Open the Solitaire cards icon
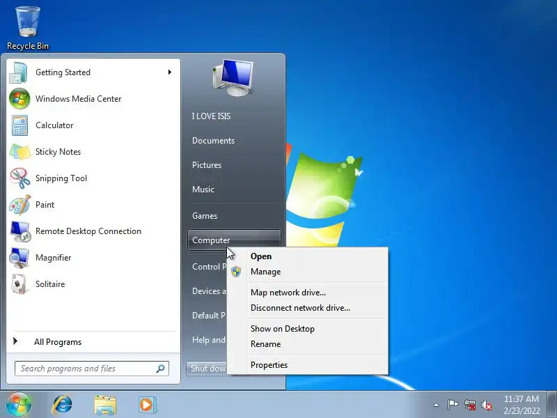The image size is (557, 418). point(19,284)
